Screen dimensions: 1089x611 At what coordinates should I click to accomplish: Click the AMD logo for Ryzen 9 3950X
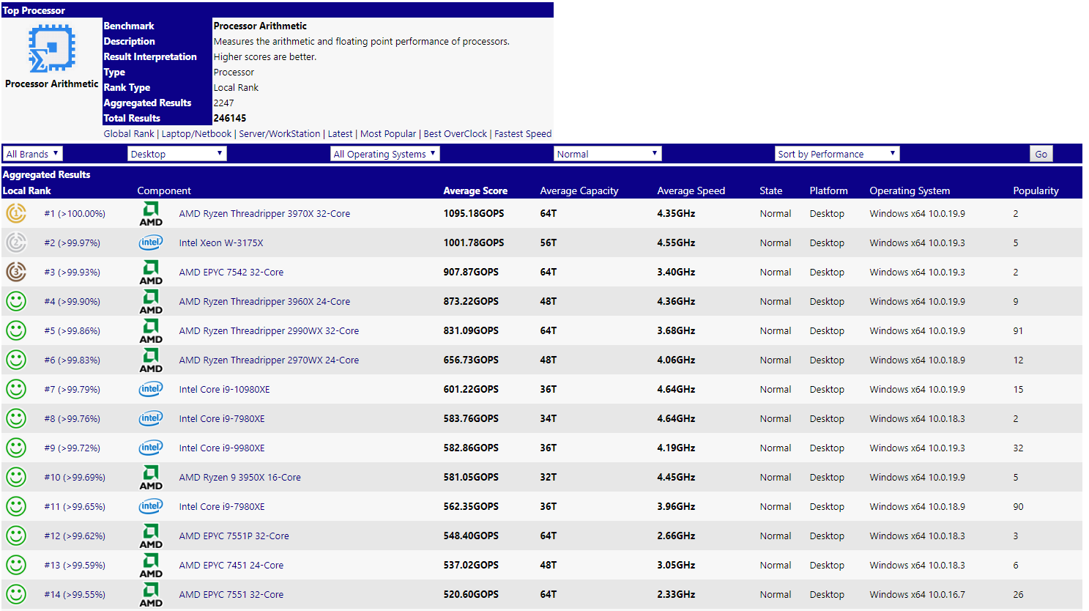[x=151, y=477]
